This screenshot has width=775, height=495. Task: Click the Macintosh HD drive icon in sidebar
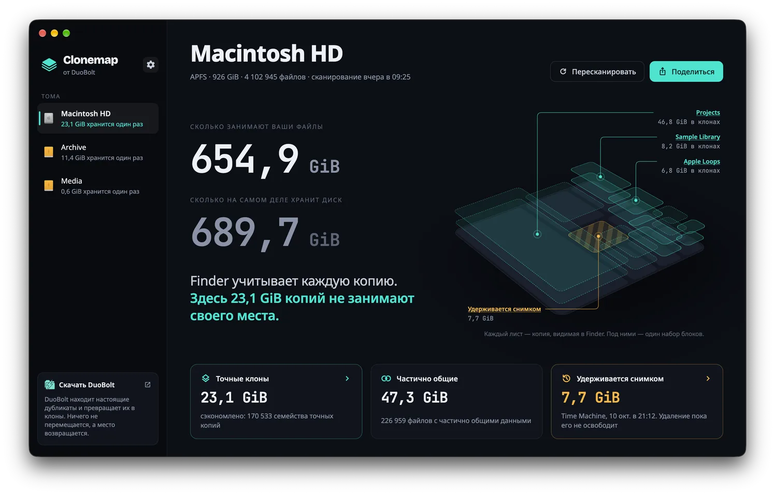pos(49,118)
